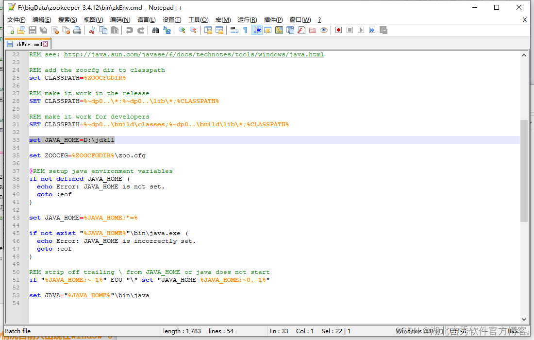This screenshot has width=534, height=340.
Task: Open the 搜索(S) menu
Action: 67,20
